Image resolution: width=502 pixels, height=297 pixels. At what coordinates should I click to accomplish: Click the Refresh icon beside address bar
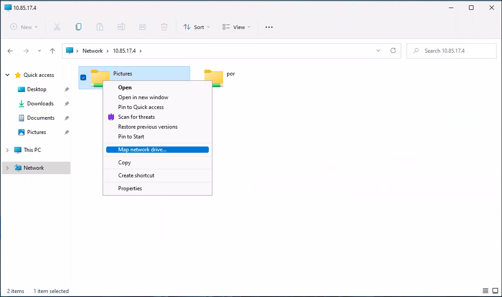coord(393,51)
